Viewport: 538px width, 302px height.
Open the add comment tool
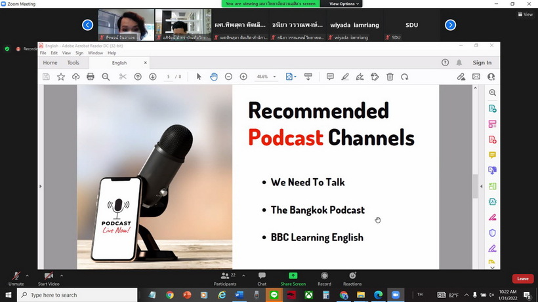point(330,77)
